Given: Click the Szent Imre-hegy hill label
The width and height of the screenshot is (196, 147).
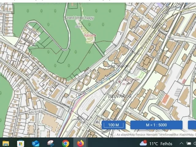Looking at the screenshot, I should point(79,18).
